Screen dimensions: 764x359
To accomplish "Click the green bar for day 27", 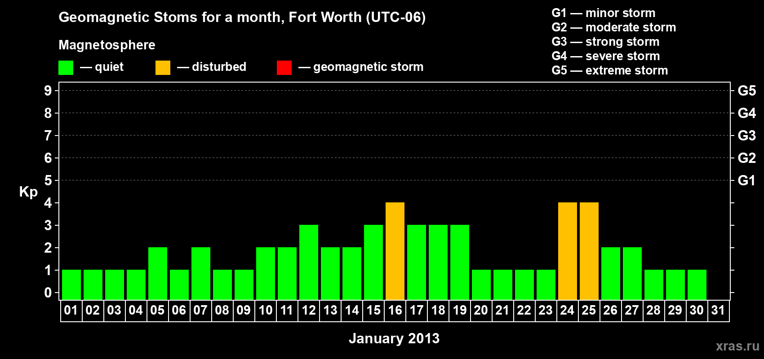I will (632, 274).
